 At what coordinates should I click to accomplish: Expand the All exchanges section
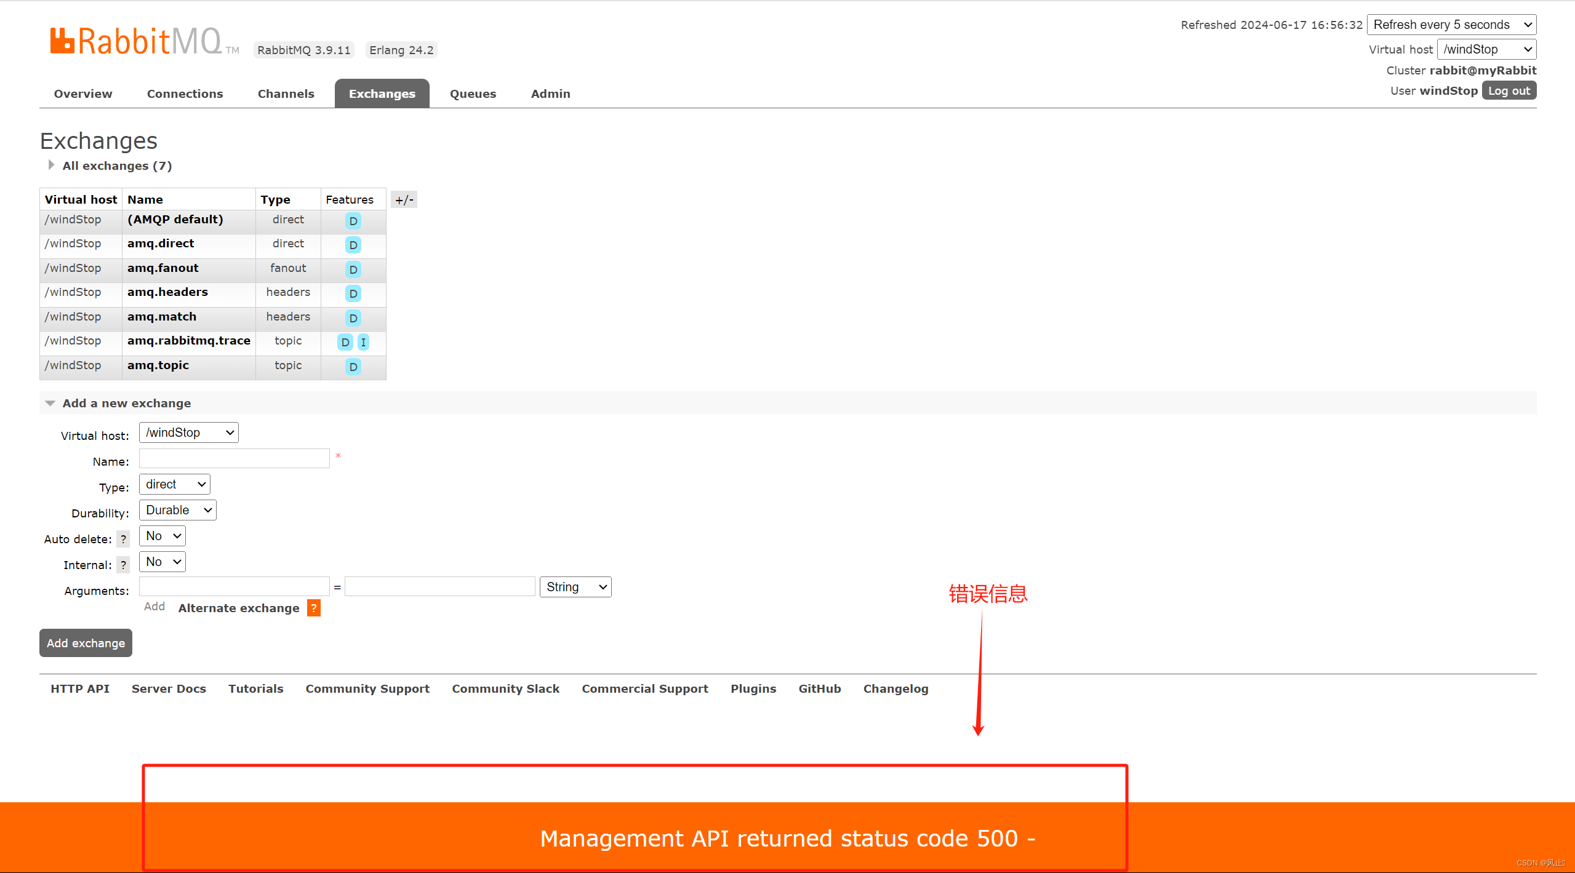pyautogui.click(x=117, y=166)
